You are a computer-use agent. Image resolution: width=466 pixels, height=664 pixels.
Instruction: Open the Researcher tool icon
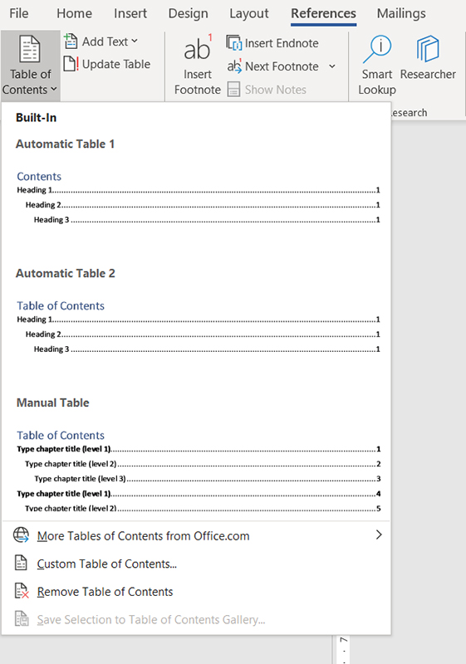pos(428,49)
